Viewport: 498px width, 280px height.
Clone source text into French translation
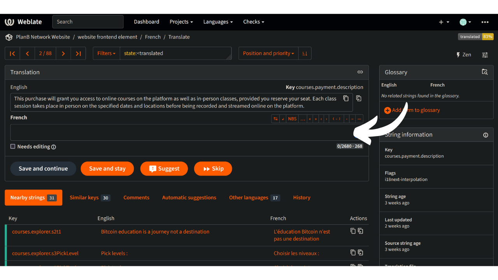point(359,98)
